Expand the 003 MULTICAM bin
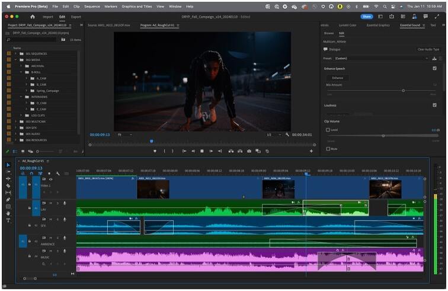Viewport: 448px width, 291px height. point(16,121)
